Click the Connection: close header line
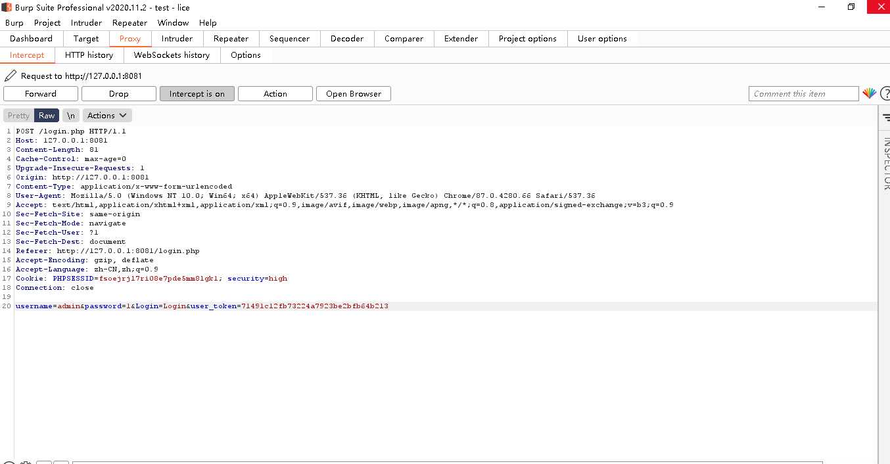The height and width of the screenshot is (464, 890). click(x=55, y=287)
